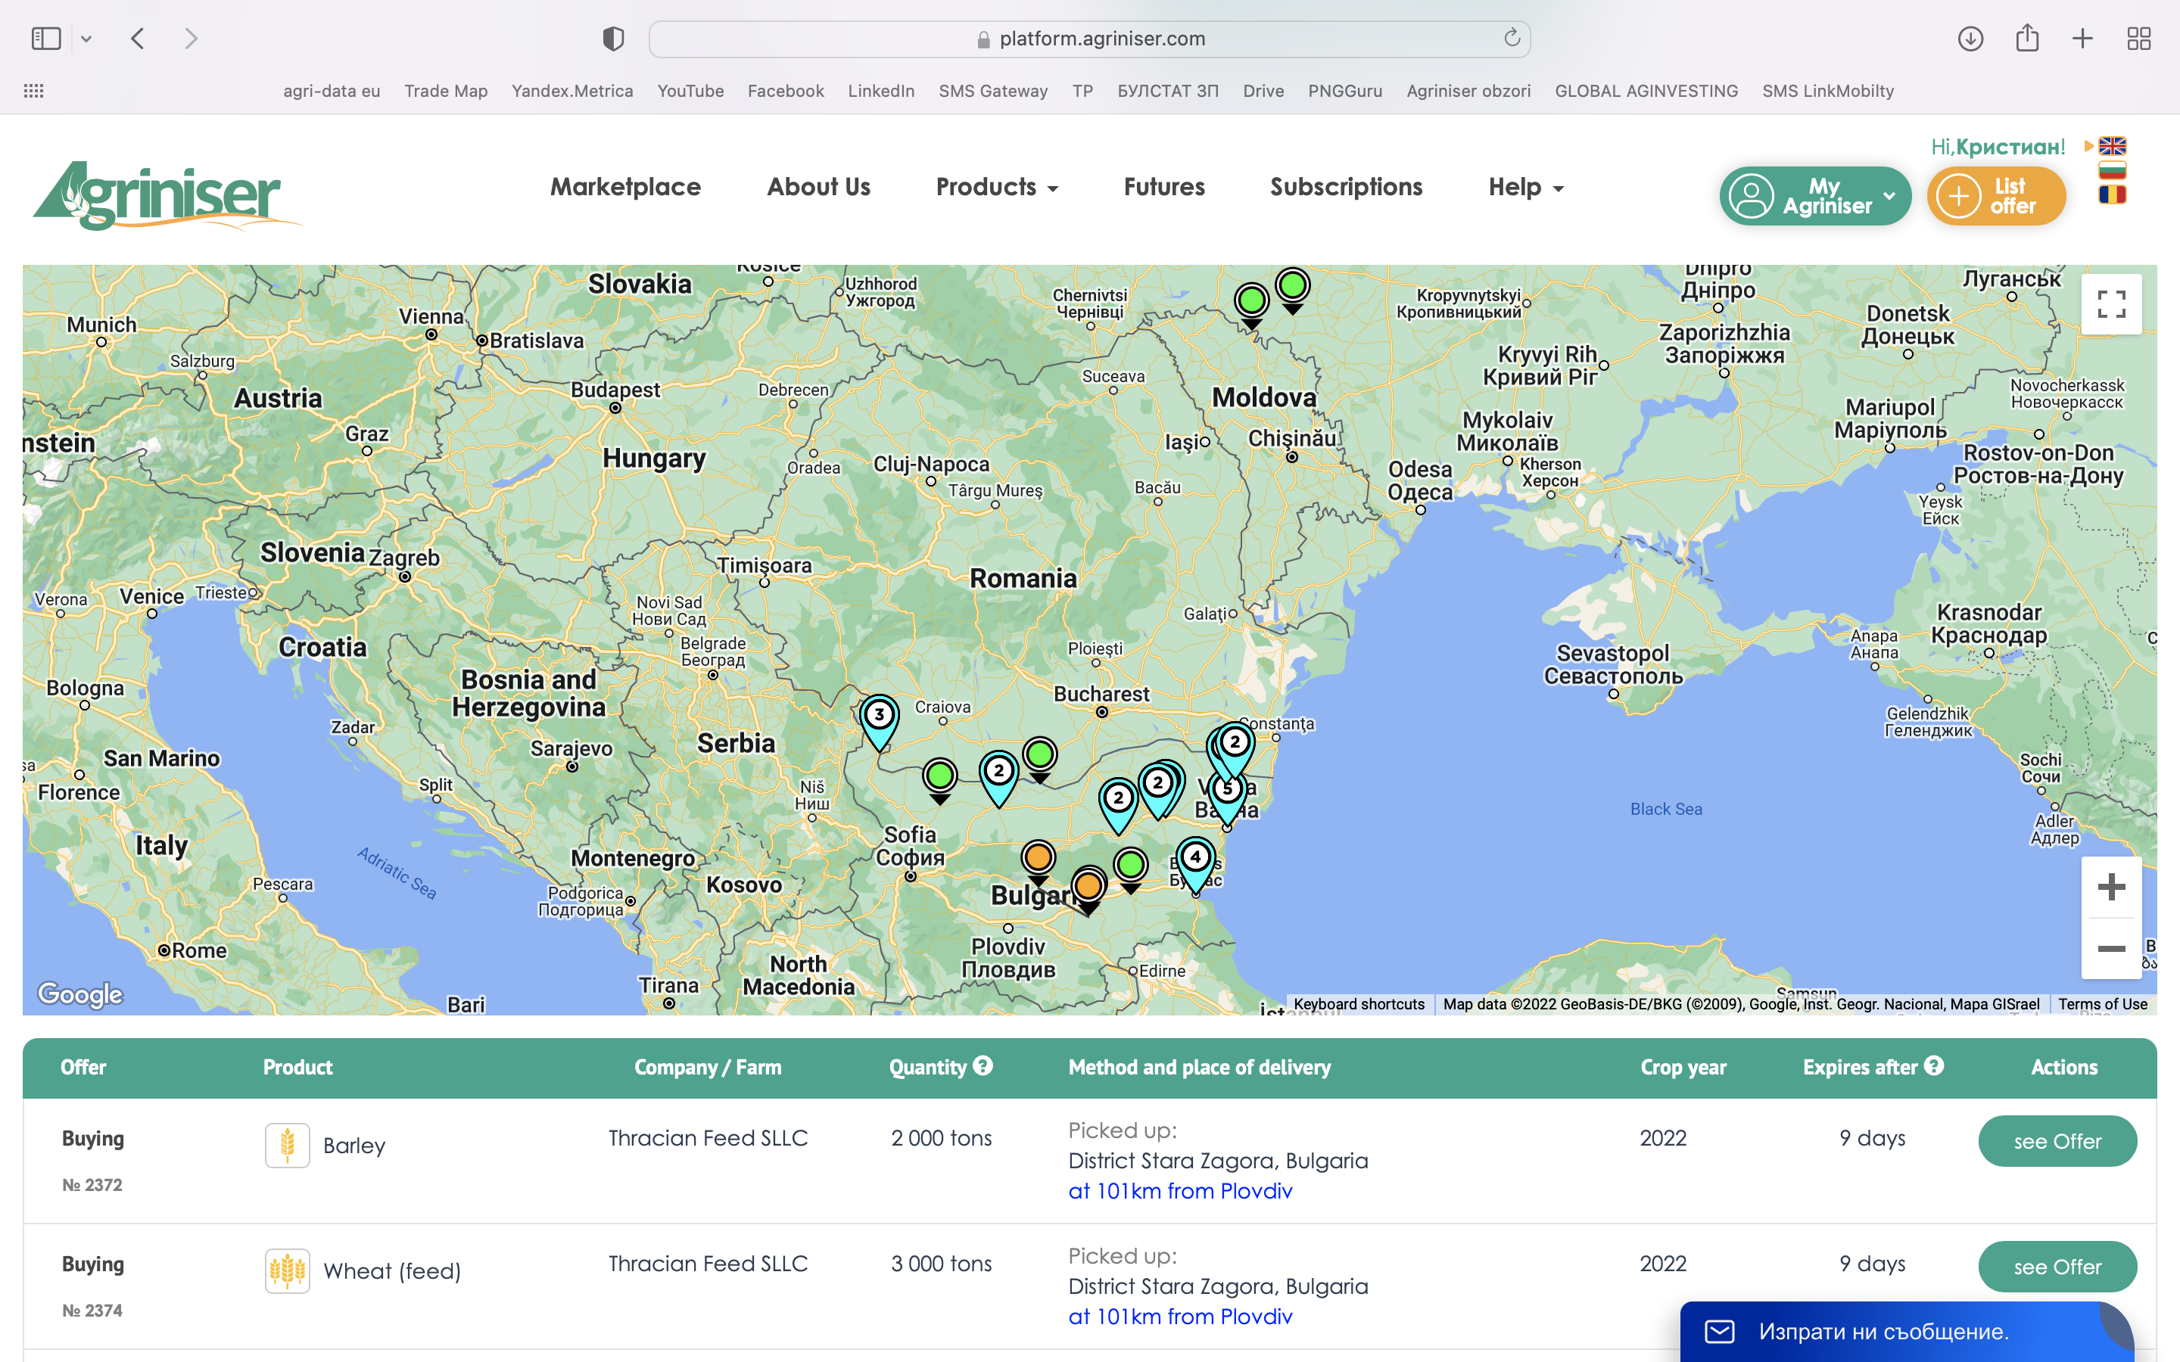Expand the Products dropdown menu
2180x1362 pixels.
[x=996, y=188]
